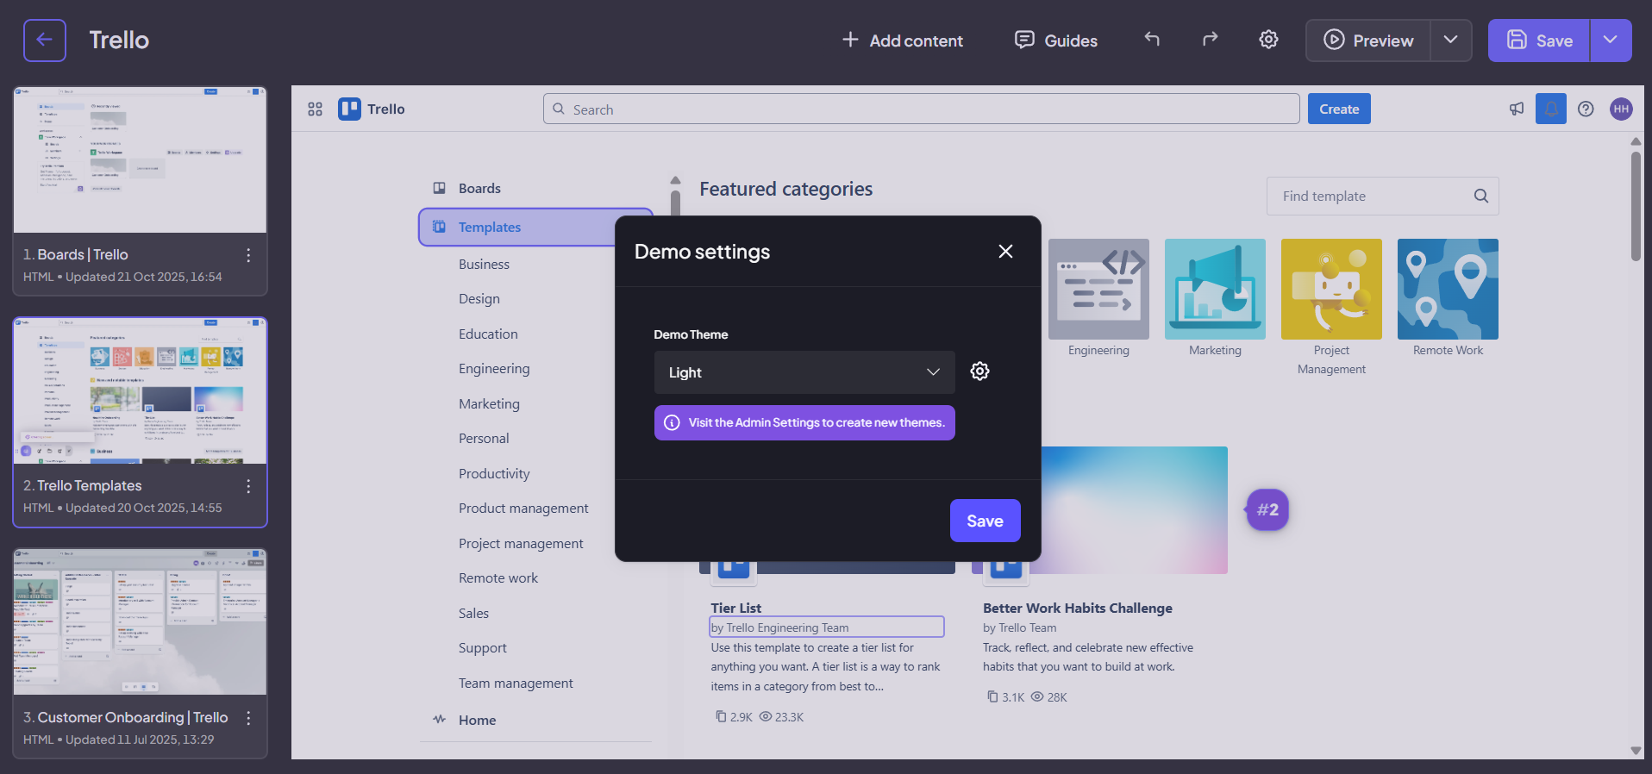Click Save in the Demo settings dialog
The width and height of the screenshot is (1652, 774).
pos(985,521)
